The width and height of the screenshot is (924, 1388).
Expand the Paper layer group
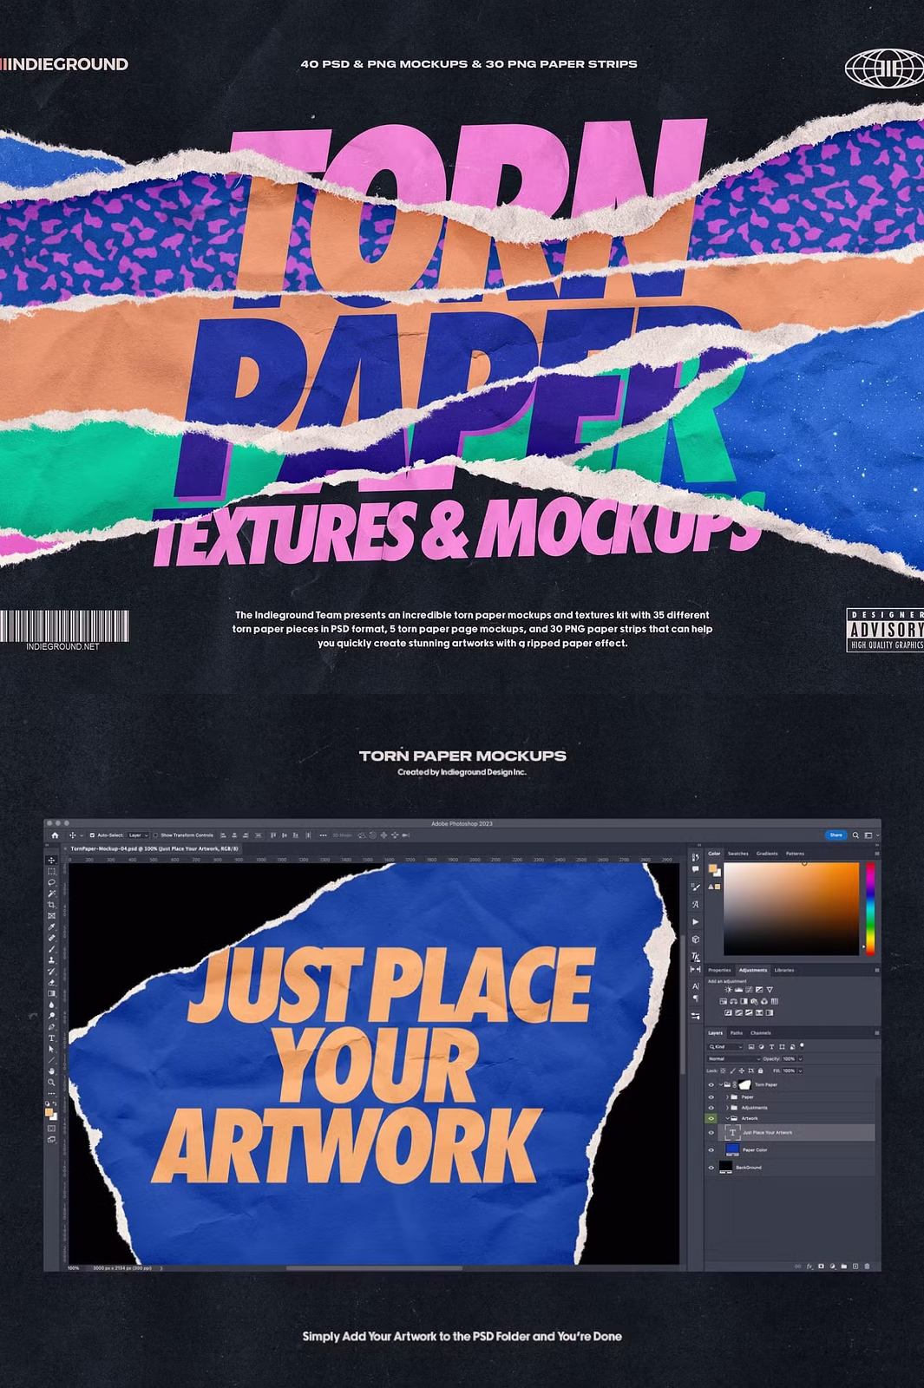[726, 1097]
